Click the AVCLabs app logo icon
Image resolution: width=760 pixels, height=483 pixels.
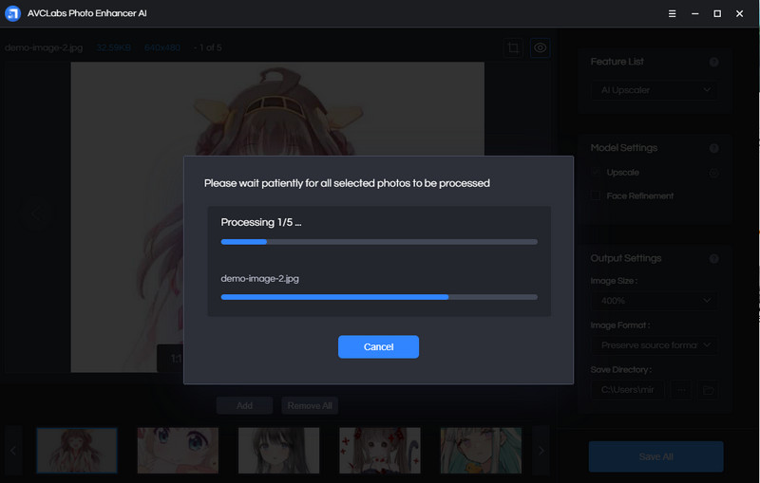(12, 13)
